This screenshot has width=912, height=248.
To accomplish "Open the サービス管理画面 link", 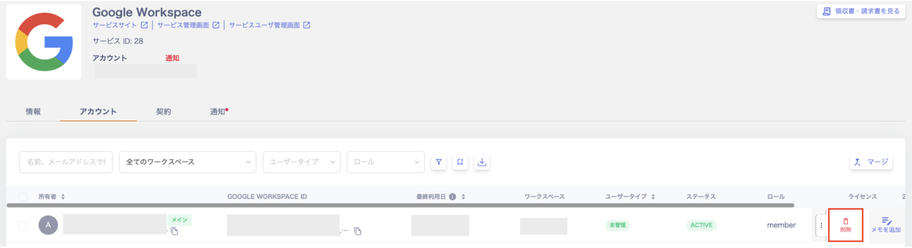I will [x=183, y=25].
